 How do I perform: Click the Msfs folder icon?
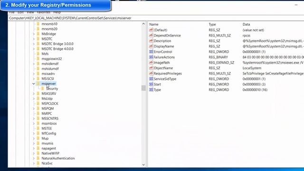(38, 54)
